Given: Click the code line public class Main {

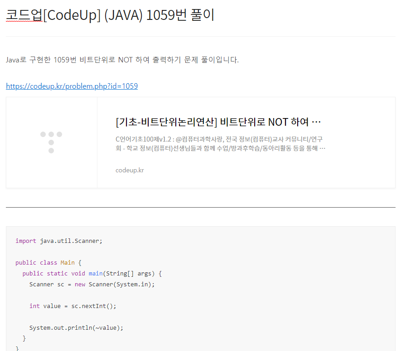Looking at the screenshot, I should [x=48, y=263].
